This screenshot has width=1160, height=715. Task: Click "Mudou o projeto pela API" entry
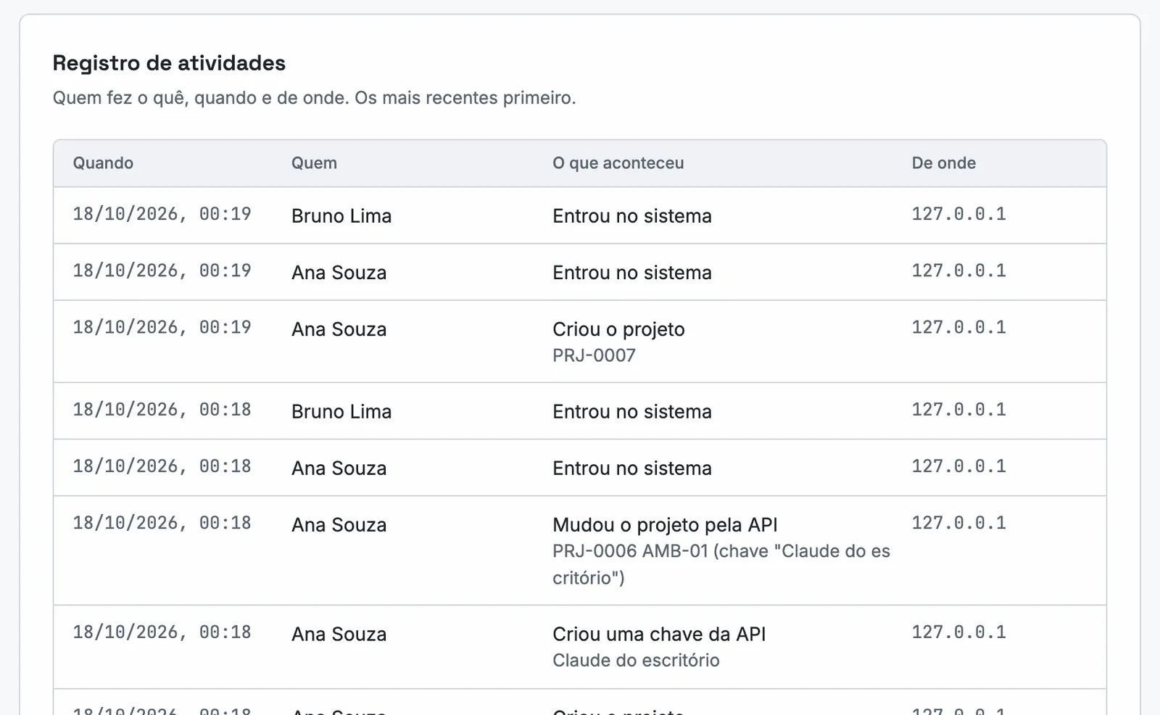click(x=665, y=525)
